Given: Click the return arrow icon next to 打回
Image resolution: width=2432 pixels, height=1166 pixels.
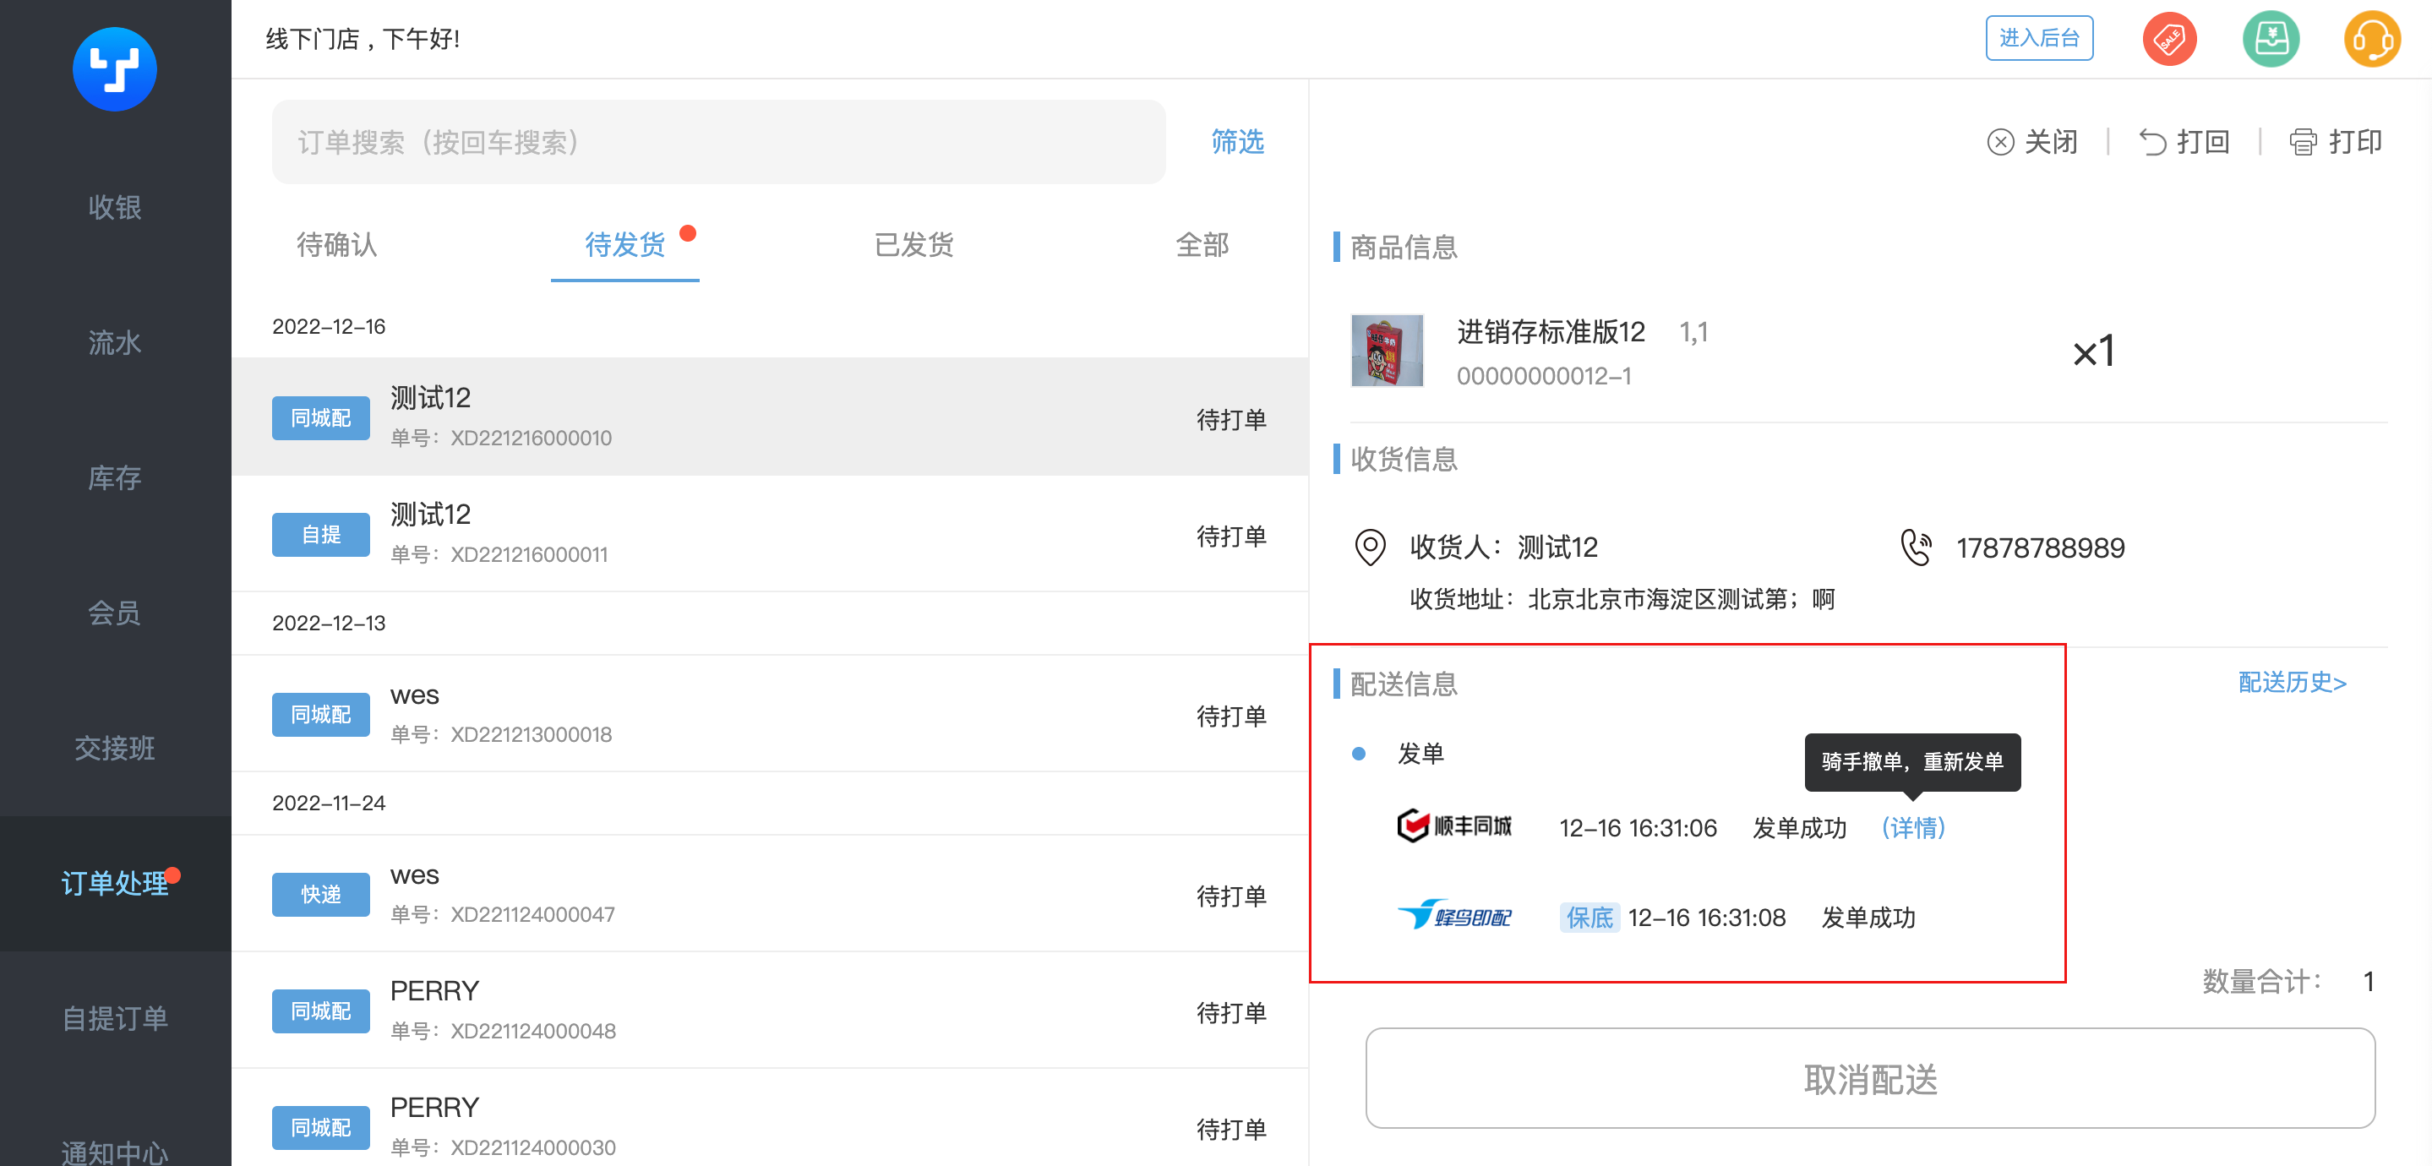Looking at the screenshot, I should point(2152,143).
